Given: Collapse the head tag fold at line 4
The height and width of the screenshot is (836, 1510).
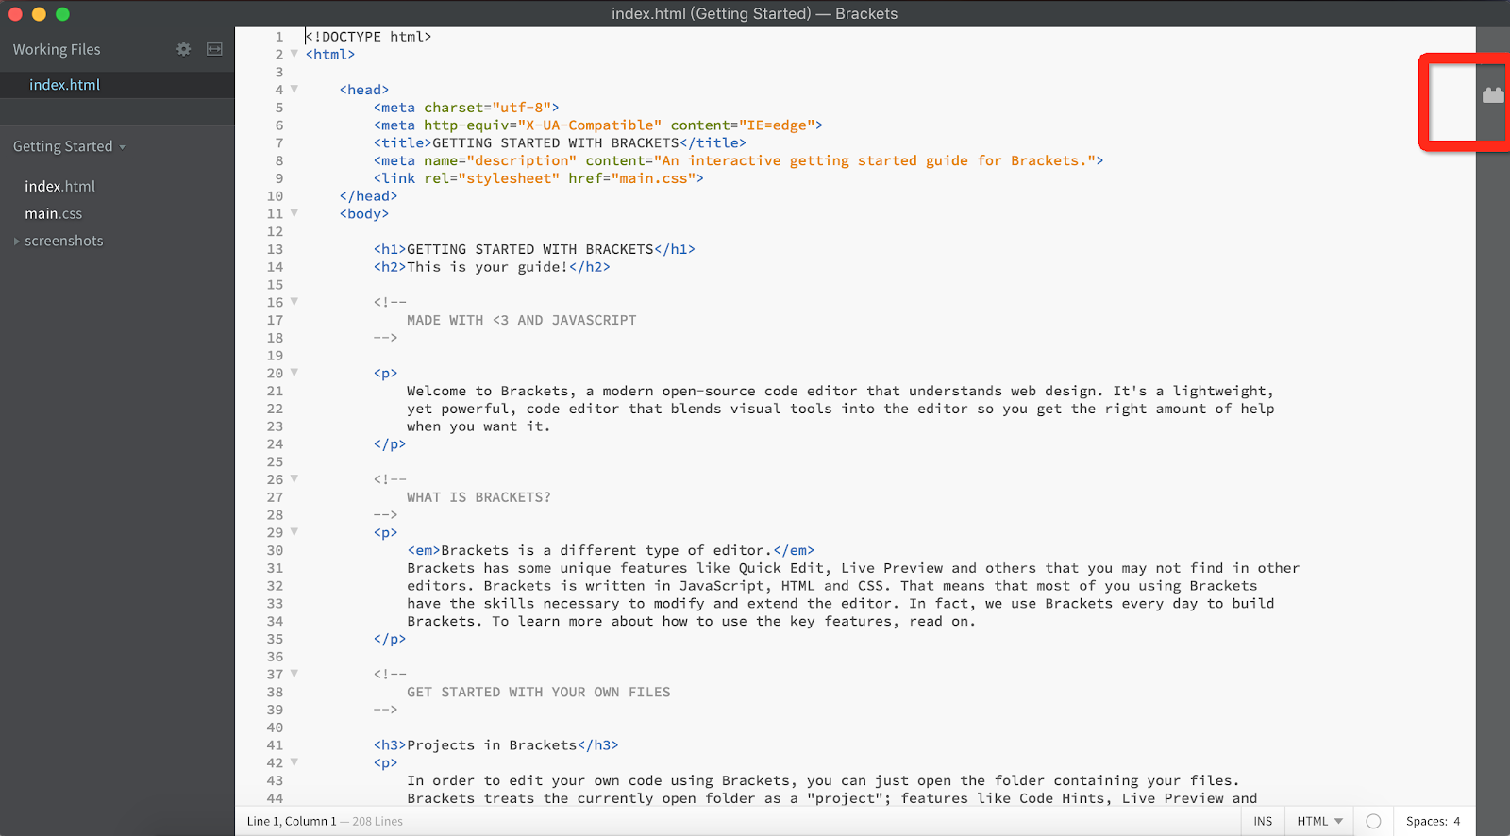Looking at the screenshot, I should coord(294,90).
